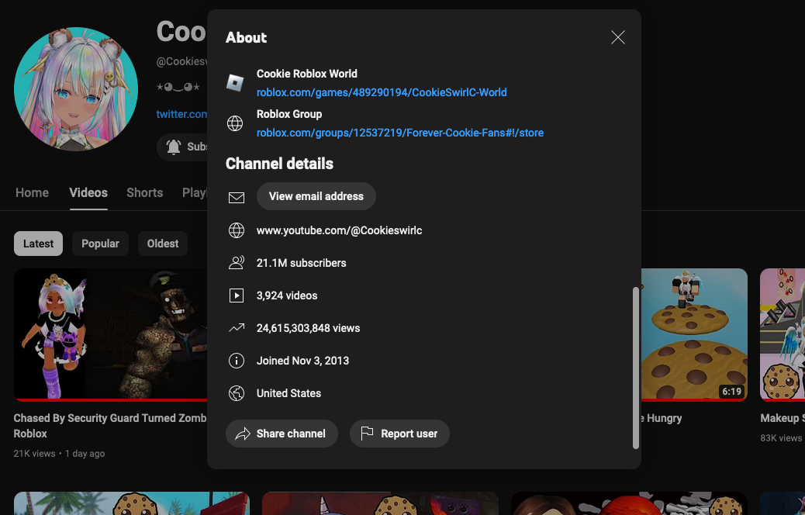The width and height of the screenshot is (805, 515).
Task: Open the Forever-Cookie-Fans Roblox group link
Action: pos(400,133)
